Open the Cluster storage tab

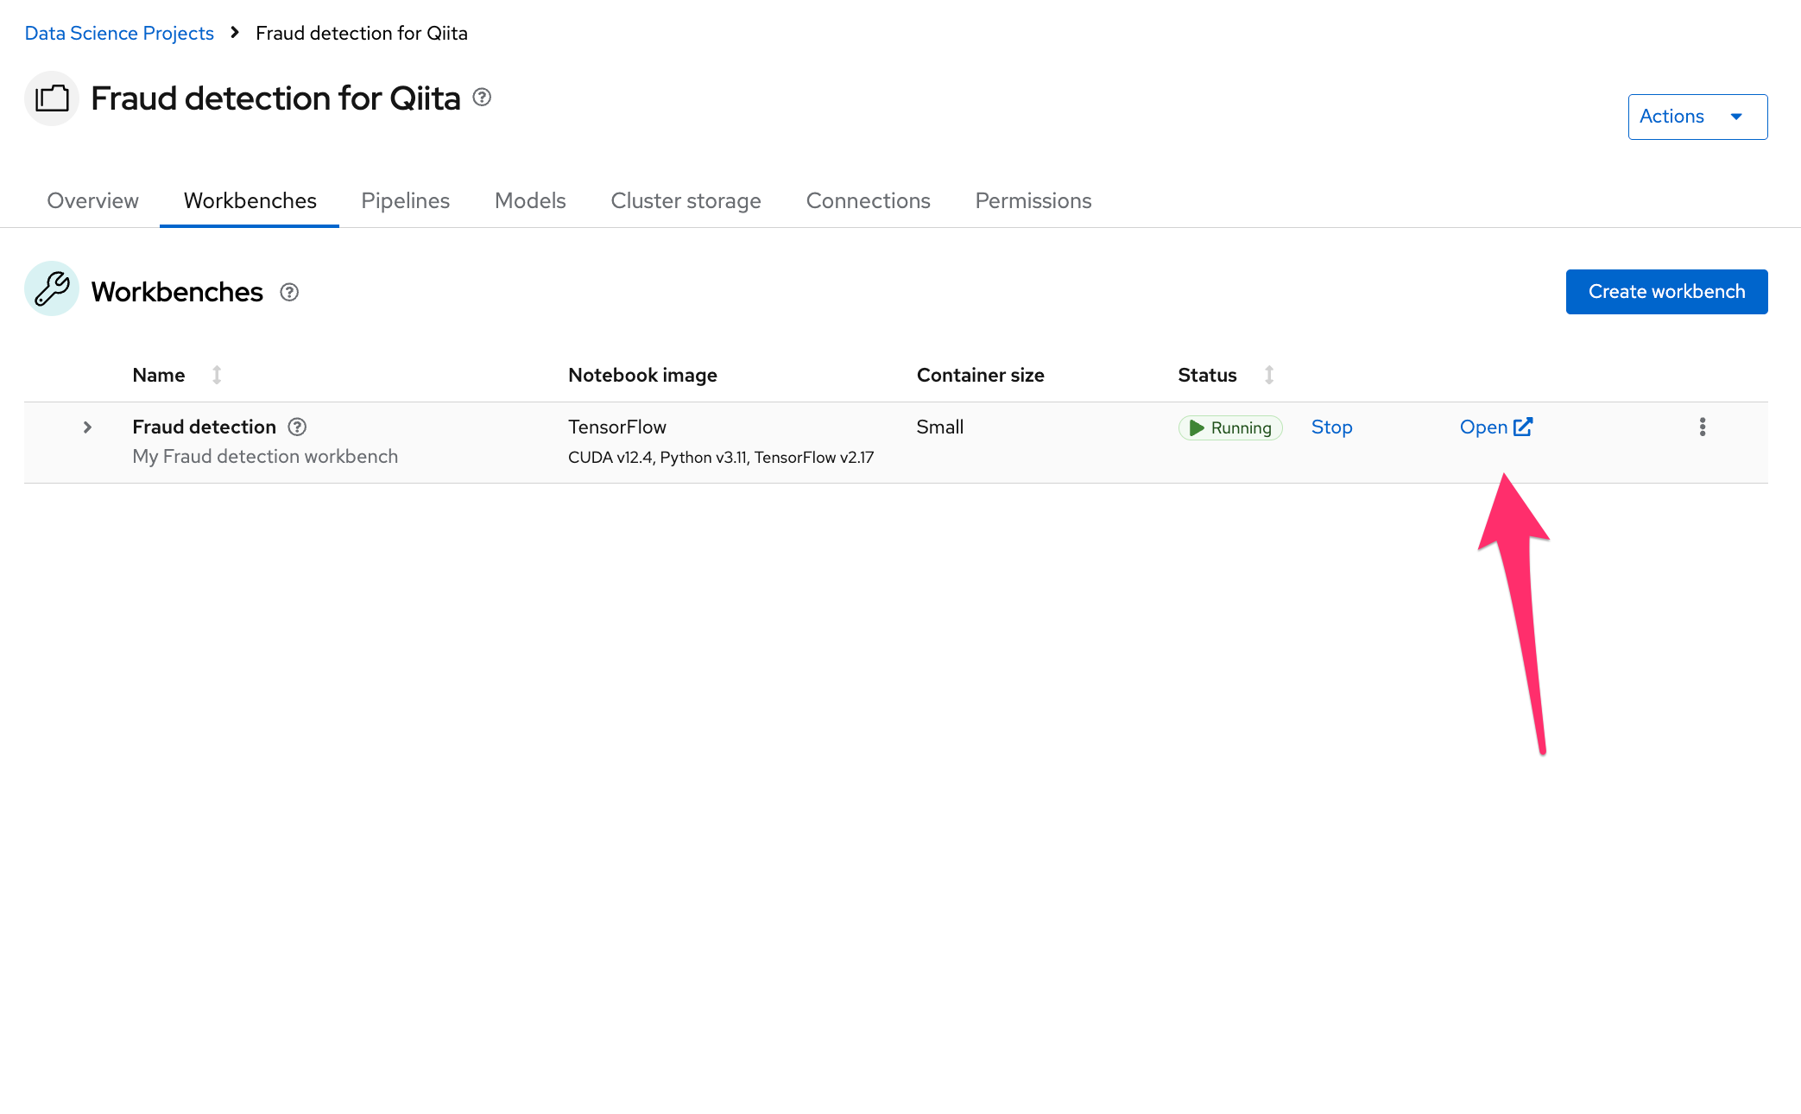[686, 200]
